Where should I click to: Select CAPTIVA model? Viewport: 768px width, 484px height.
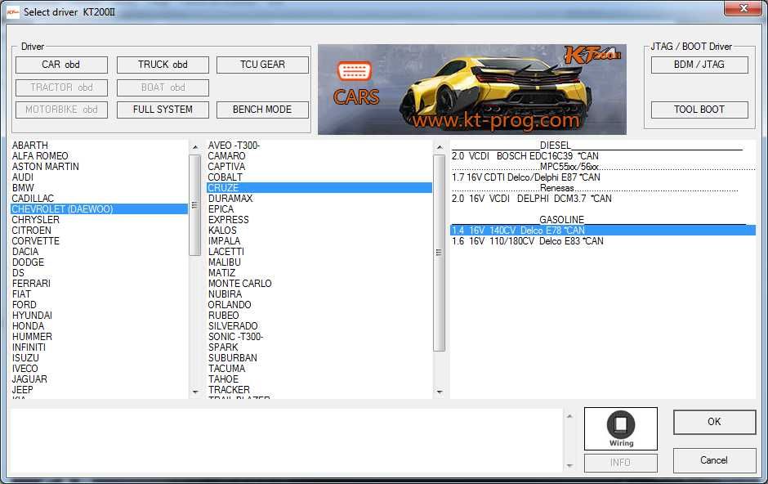pos(319,167)
